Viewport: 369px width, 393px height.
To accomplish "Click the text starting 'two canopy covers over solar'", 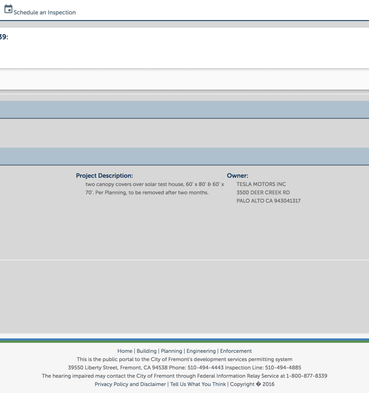I will [155, 184].
